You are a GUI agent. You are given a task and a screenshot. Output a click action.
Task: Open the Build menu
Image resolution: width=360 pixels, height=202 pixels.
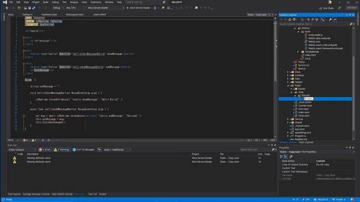(x=46, y=2)
